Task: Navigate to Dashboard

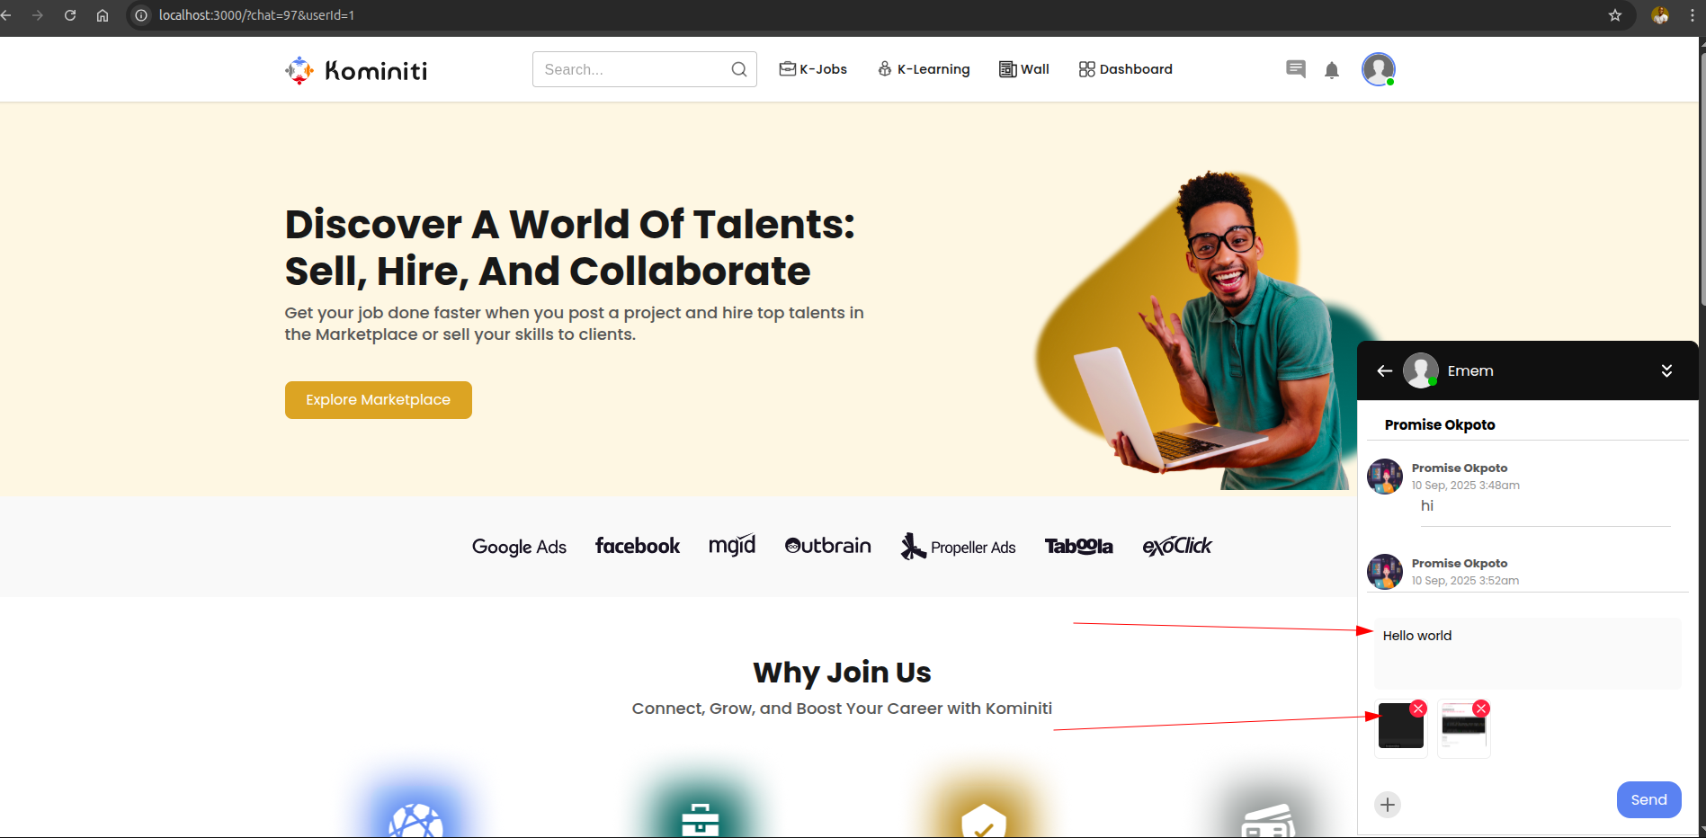Action: click(1125, 69)
